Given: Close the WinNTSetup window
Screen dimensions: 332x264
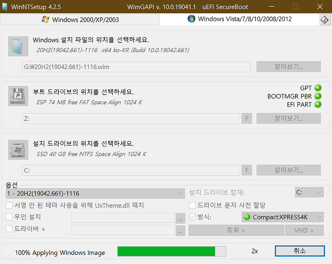Looking at the screenshot, I should pos(320,7).
